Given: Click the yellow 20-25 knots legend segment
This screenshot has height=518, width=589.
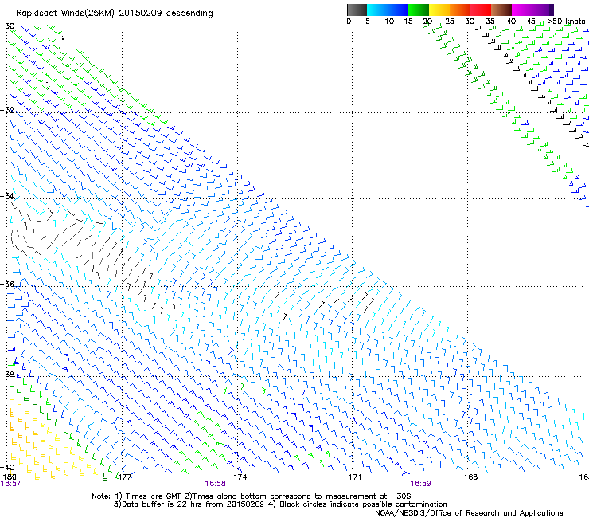Looking at the screenshot, I should pos(439,10).
